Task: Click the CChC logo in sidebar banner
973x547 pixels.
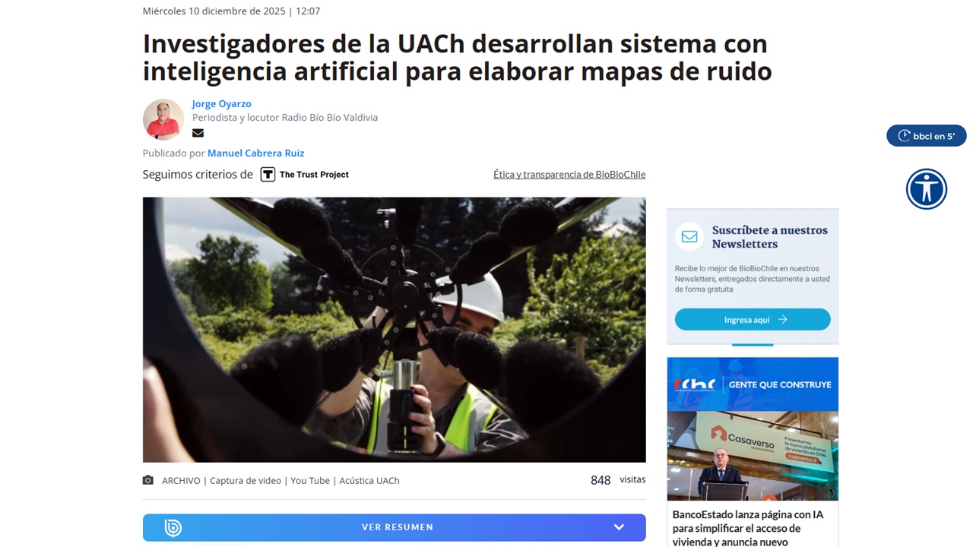Action: pos(696,384)
